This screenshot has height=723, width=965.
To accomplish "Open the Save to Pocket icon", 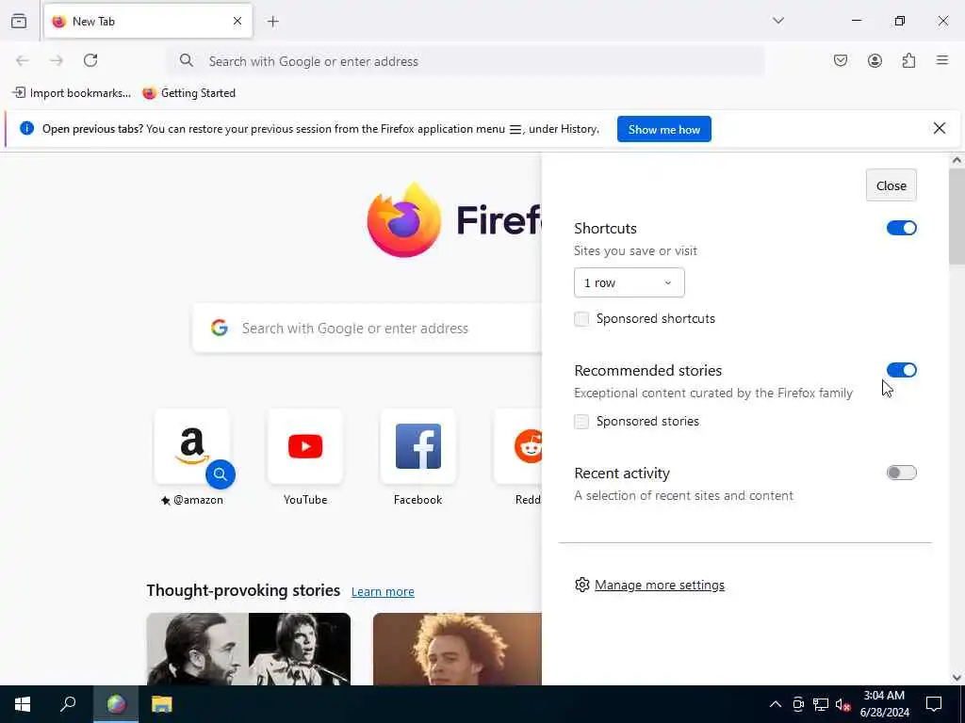I will point(841,60).
